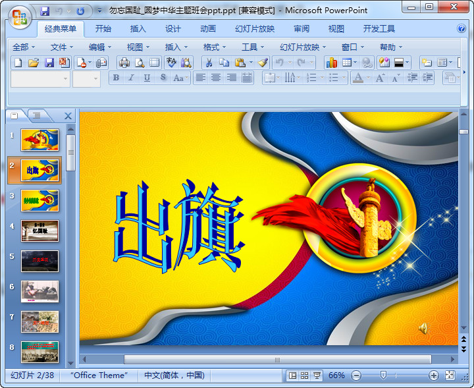Click the e-mail attachment icon

click(101, 63)
